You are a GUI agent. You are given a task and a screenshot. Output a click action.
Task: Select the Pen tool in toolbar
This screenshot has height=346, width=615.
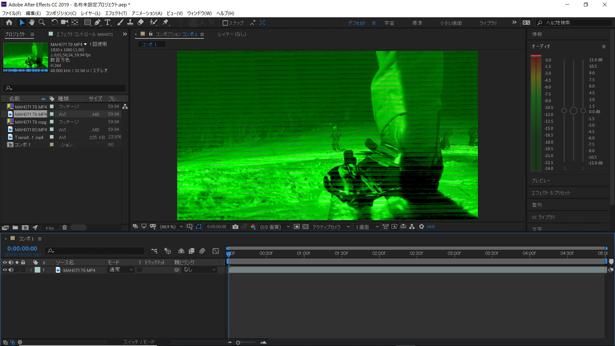click(x=97, y=22)
